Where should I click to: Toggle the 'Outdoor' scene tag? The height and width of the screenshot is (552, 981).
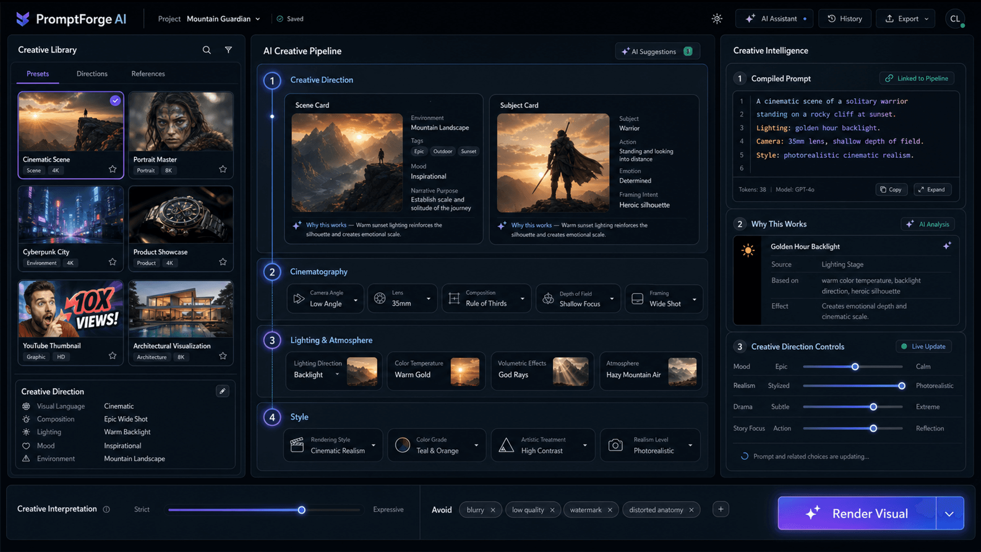(443, 151)
